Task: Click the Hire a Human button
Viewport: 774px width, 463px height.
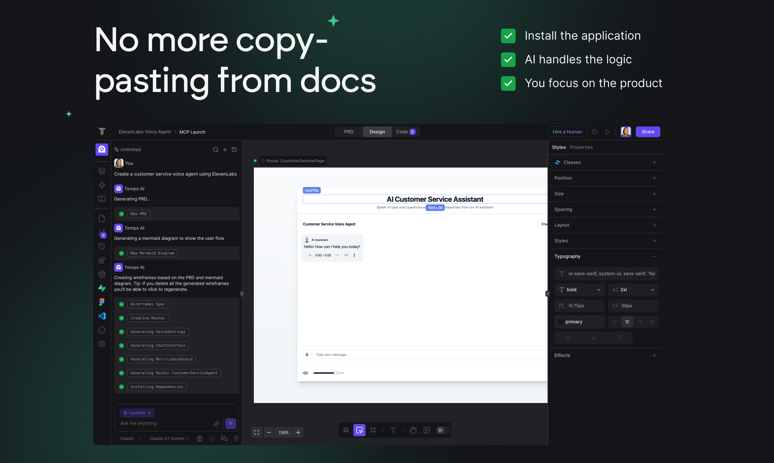Action: click(567, 132)
